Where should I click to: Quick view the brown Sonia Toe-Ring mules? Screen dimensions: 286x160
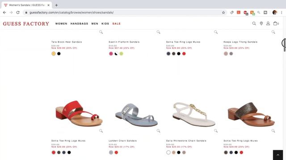pos(273,131)
